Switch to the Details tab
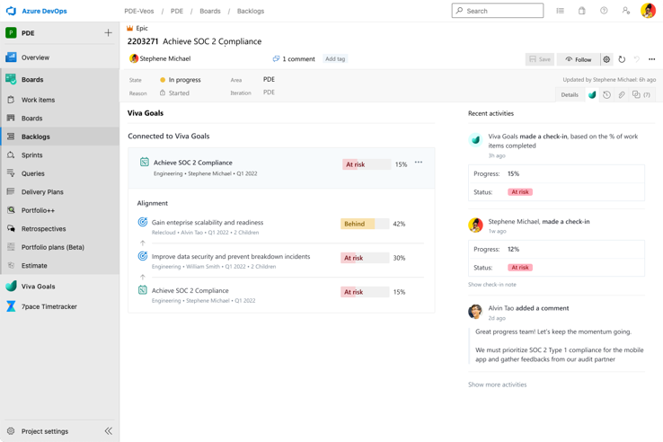The width and height of the screenshot is (663, 442). click(x=570, y=94)
